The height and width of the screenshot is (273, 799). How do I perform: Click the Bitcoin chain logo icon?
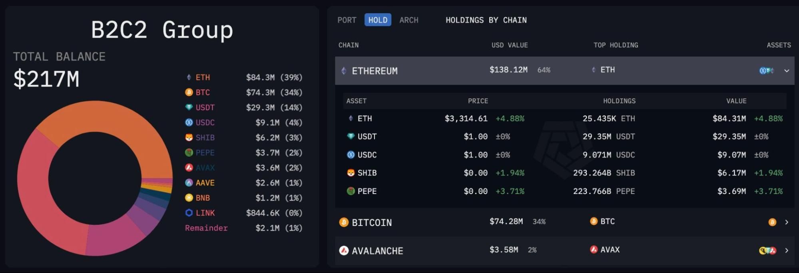344,222
